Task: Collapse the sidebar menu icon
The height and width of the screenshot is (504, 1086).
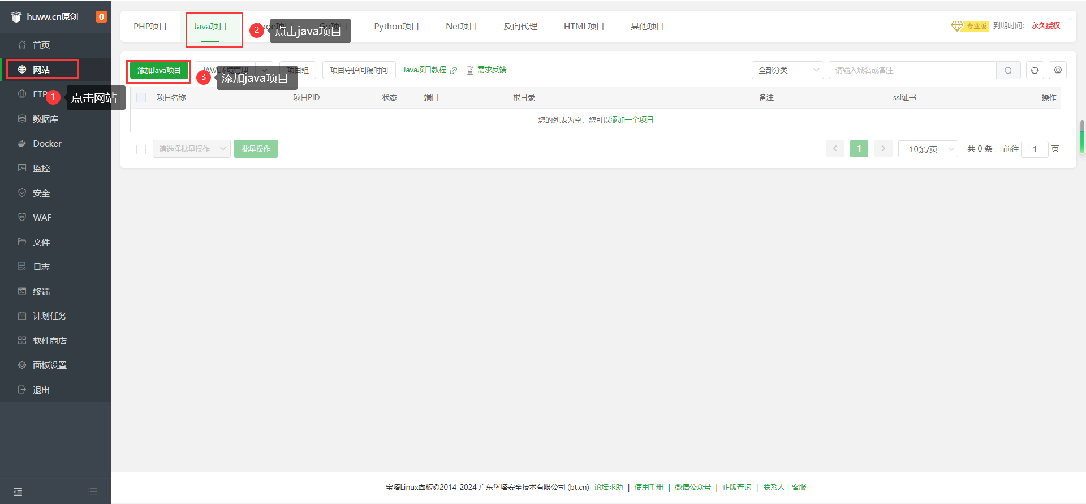Action: [18, 492]
